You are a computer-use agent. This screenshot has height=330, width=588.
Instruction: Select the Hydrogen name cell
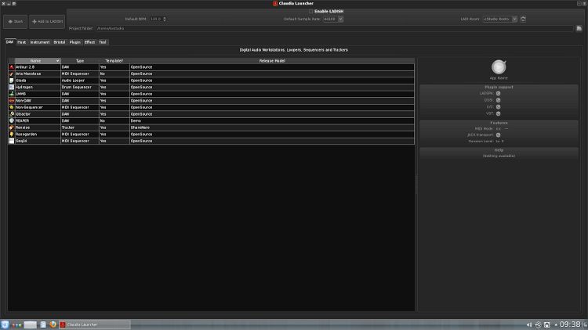pyautogui.click(x=38, y=87)
